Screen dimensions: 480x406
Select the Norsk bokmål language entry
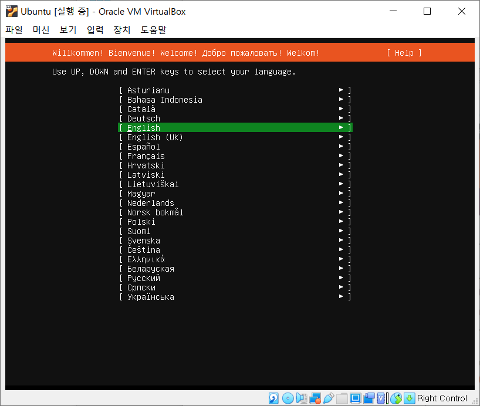pyautogui.click(x=235, y=212)
